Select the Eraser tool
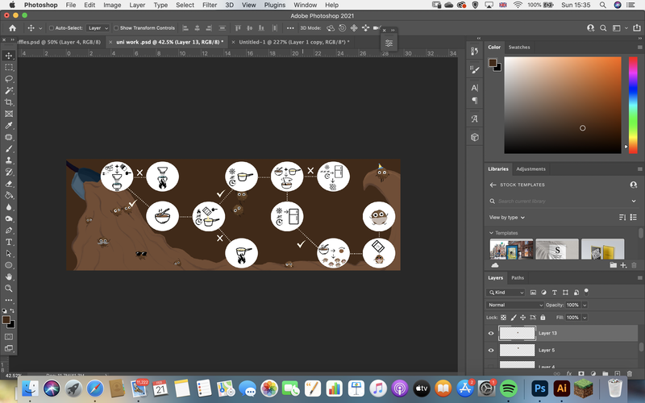This screenshot has width=645, height=403. click(x=9, y=184)
